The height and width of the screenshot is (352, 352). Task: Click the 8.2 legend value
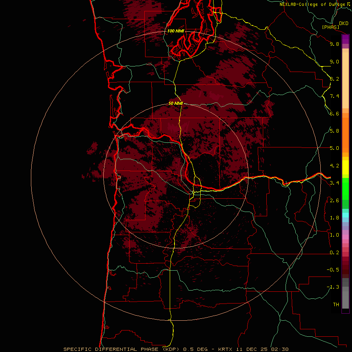[x=334, y=79]
